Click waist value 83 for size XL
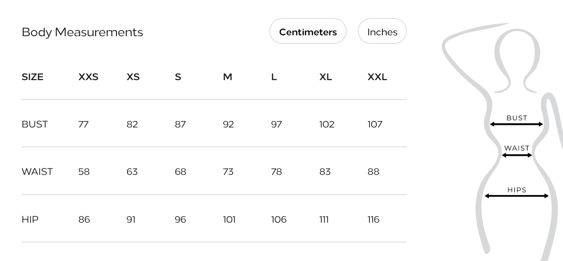563x261 pixels. [325, 172]
